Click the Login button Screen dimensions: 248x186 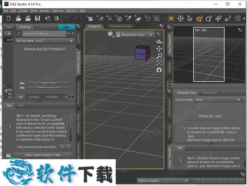point(66,27)
